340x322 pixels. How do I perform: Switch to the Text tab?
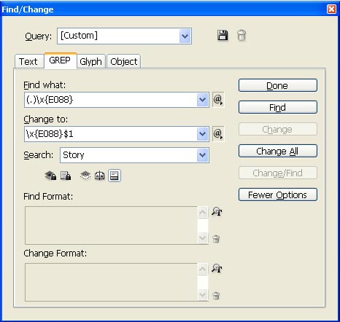coord(28,61)
